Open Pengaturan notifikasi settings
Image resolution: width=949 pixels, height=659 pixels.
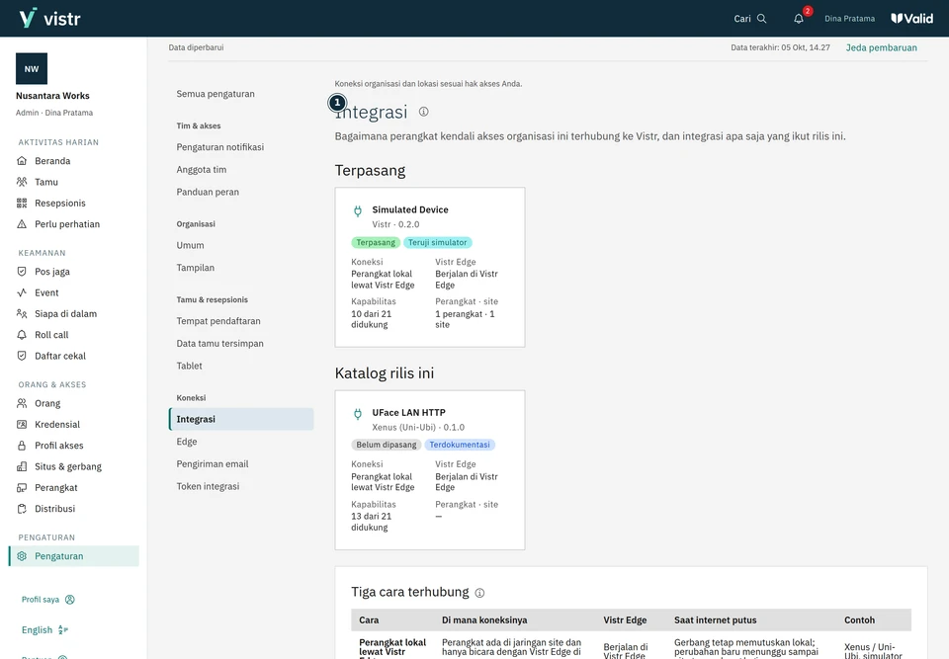(220, 147)
